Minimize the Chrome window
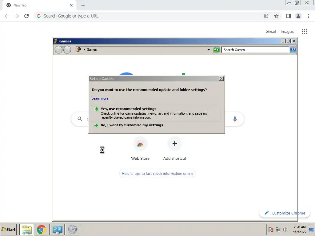 click(289, 3)
